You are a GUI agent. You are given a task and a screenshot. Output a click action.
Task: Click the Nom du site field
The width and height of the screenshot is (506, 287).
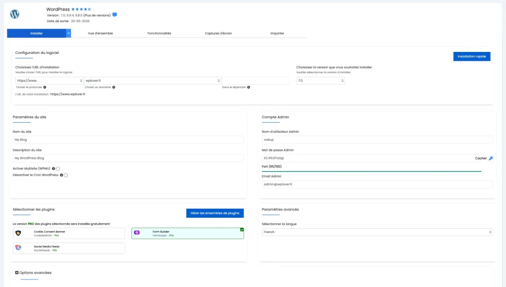pos(128,140)
